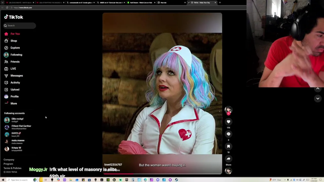This screenshot has width=324, height=182.
Task: Expand the Company footer section
Action: click(9, 160)
